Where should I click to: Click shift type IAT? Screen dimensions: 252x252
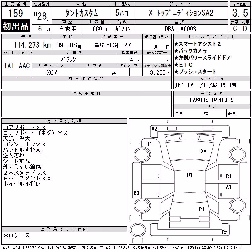(x=9, y=66)
